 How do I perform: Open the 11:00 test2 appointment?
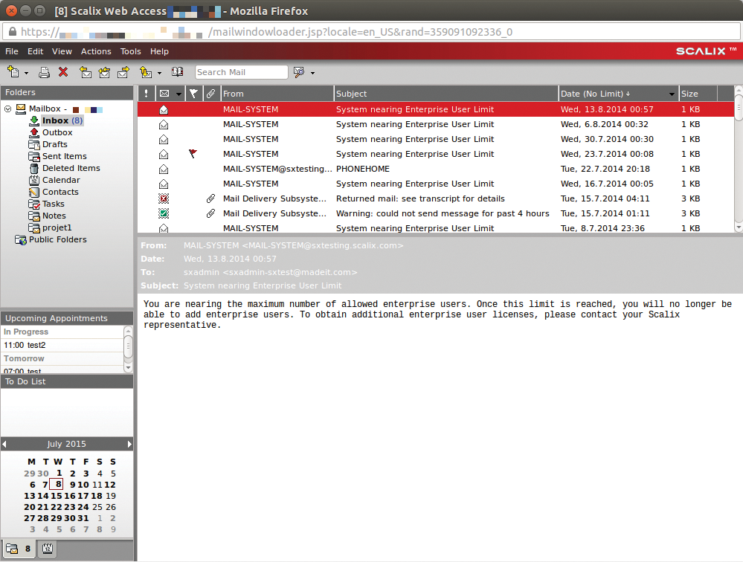click(x=45, y=345)
